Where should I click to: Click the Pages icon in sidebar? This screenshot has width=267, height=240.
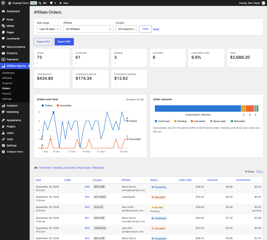click(3, 32)
